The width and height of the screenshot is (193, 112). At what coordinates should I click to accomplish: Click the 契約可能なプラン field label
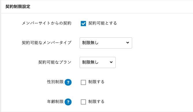click(x=55, y=62)
